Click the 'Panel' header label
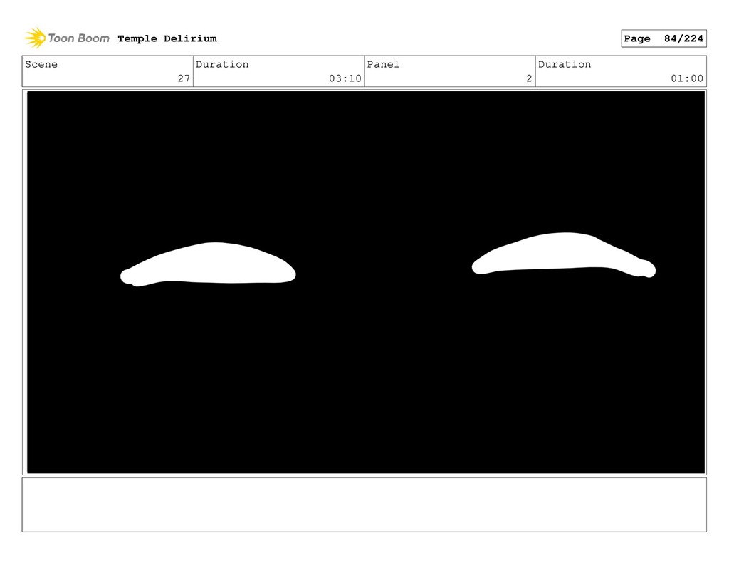This screenshot has width=729, height=565. coord(383,64)
